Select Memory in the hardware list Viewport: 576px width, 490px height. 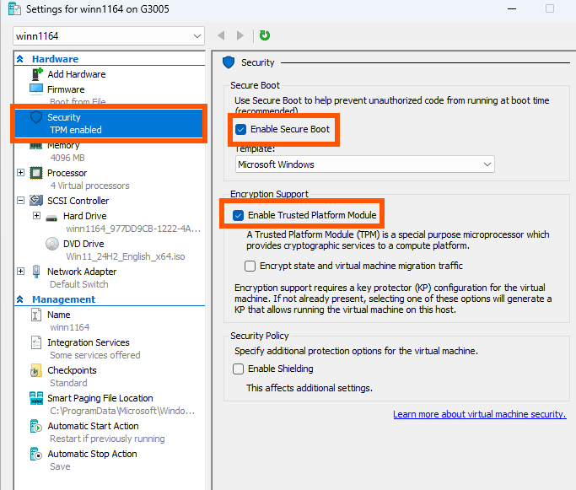coord(63,146)
